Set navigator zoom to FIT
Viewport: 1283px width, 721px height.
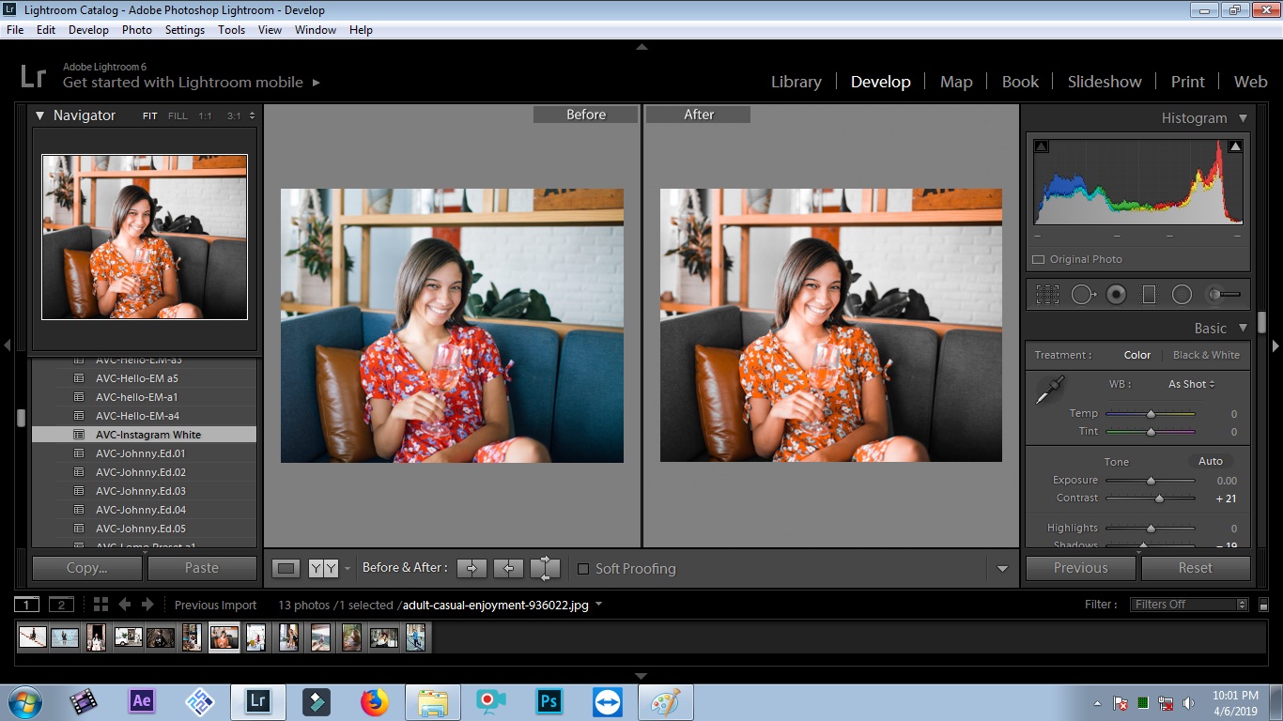150,116
